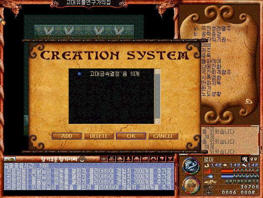Choose the 헬파이어 spell from list
The height and width of the screenshot is (198, 263).
point(210,62)
